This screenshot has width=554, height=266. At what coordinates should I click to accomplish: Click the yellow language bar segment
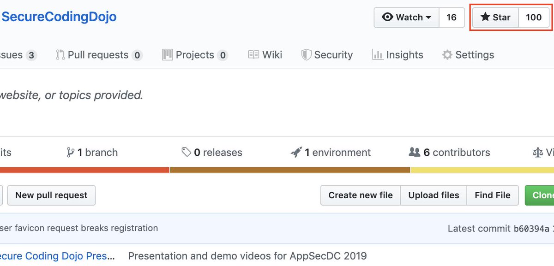tap(482, 170)
